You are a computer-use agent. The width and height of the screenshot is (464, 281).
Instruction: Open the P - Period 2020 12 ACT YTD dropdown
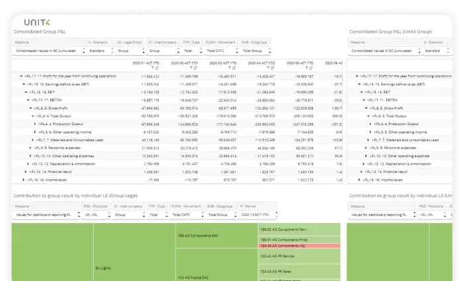pos(258,215)
